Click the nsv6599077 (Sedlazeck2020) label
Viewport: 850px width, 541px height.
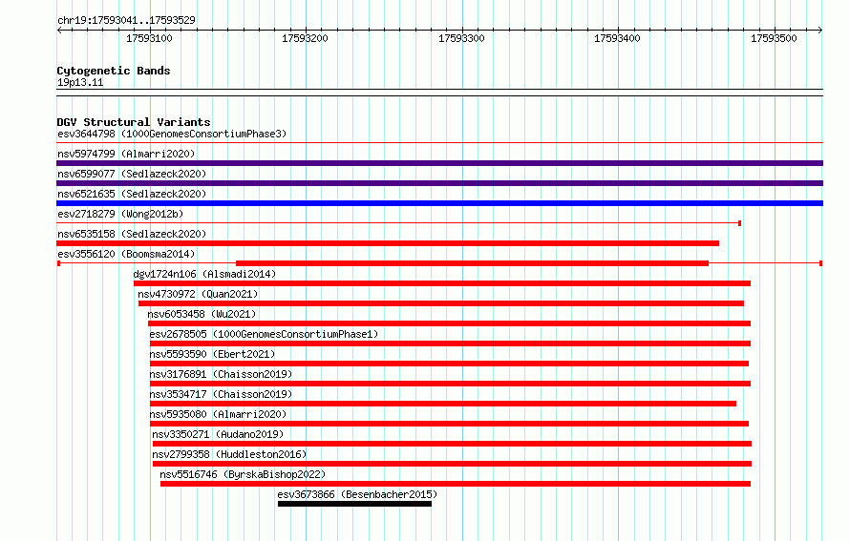132,174
